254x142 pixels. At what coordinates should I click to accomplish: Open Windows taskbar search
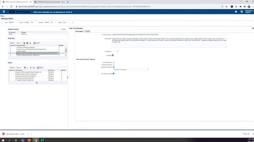10,140
